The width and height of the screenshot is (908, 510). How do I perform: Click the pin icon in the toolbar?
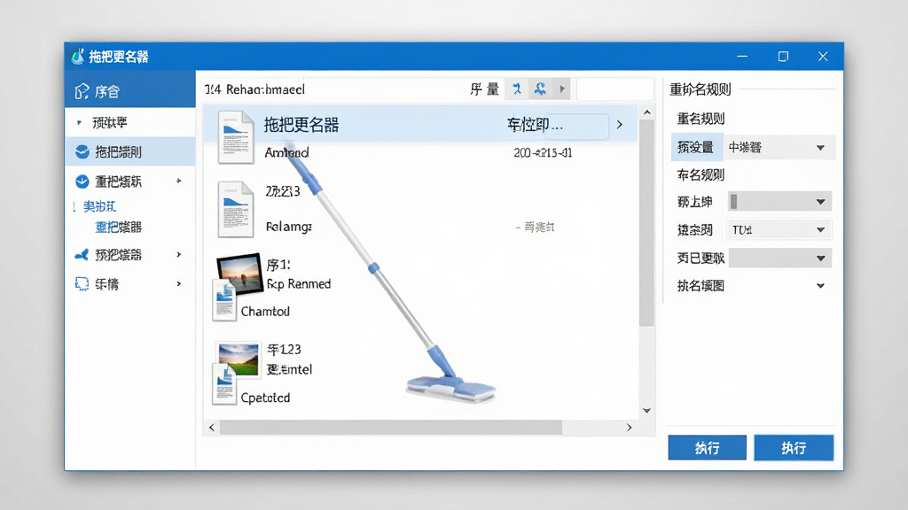coord(517,89)
